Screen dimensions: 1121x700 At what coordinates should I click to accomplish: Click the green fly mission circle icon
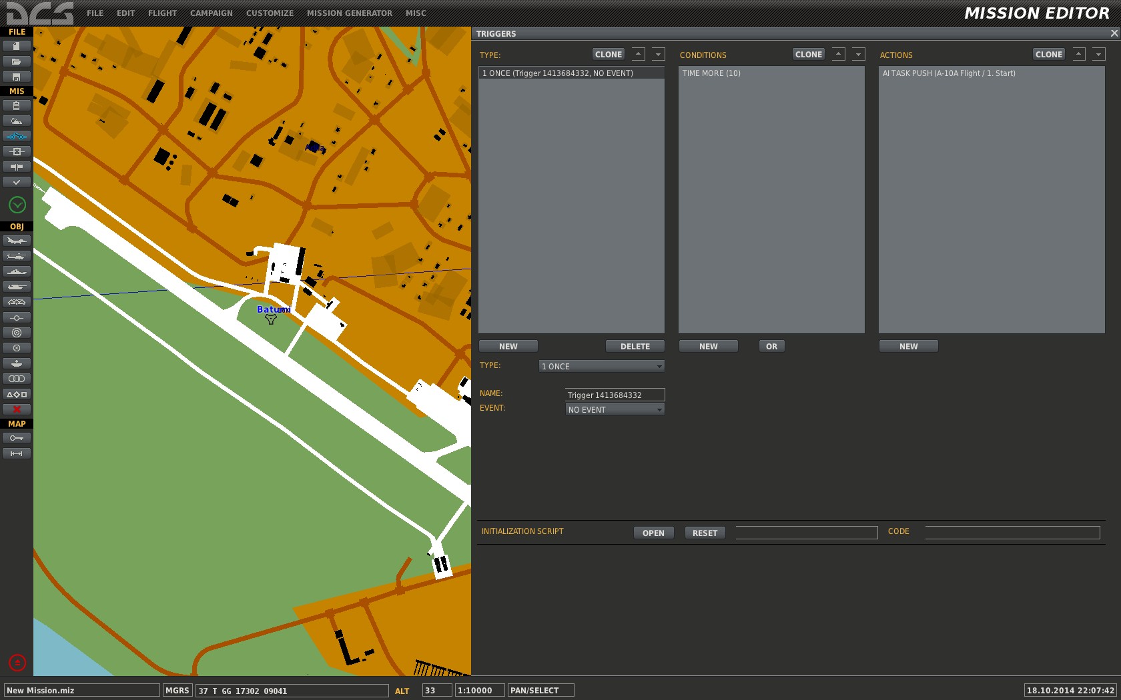[x=17, y=205]
